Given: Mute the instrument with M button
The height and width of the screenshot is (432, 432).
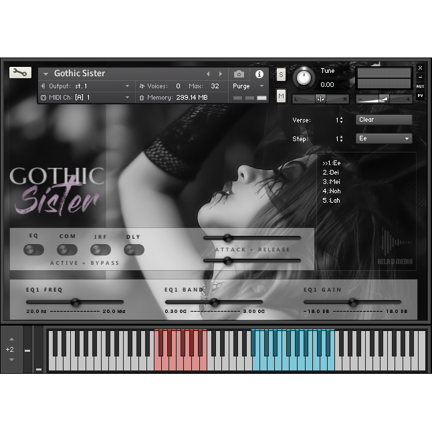Looking at the screenshot, I should (x=281, y=96).
